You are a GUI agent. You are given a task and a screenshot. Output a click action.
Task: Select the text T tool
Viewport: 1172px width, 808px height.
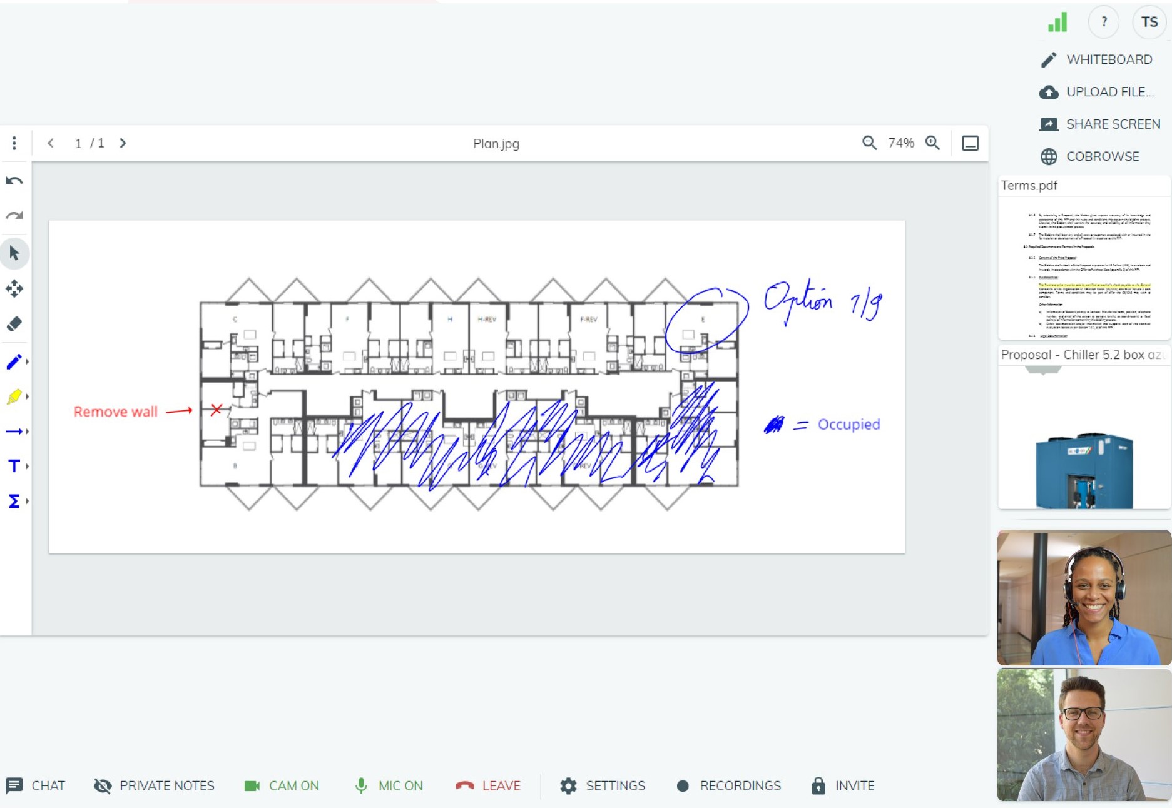pyautogui.click(x=14, y=466)
